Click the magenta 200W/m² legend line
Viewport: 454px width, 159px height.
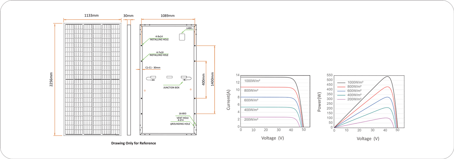(341, 99)
